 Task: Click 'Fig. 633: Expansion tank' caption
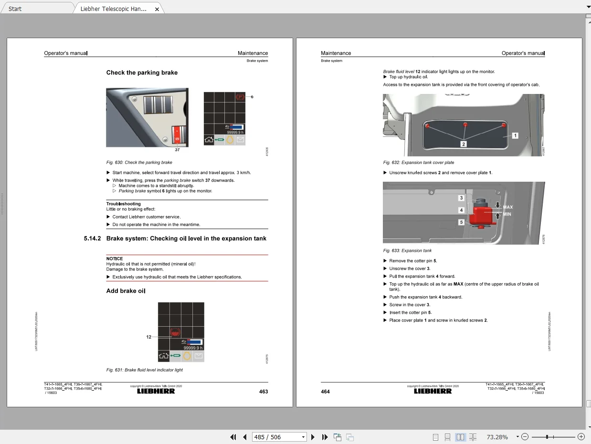pos(407,250)
